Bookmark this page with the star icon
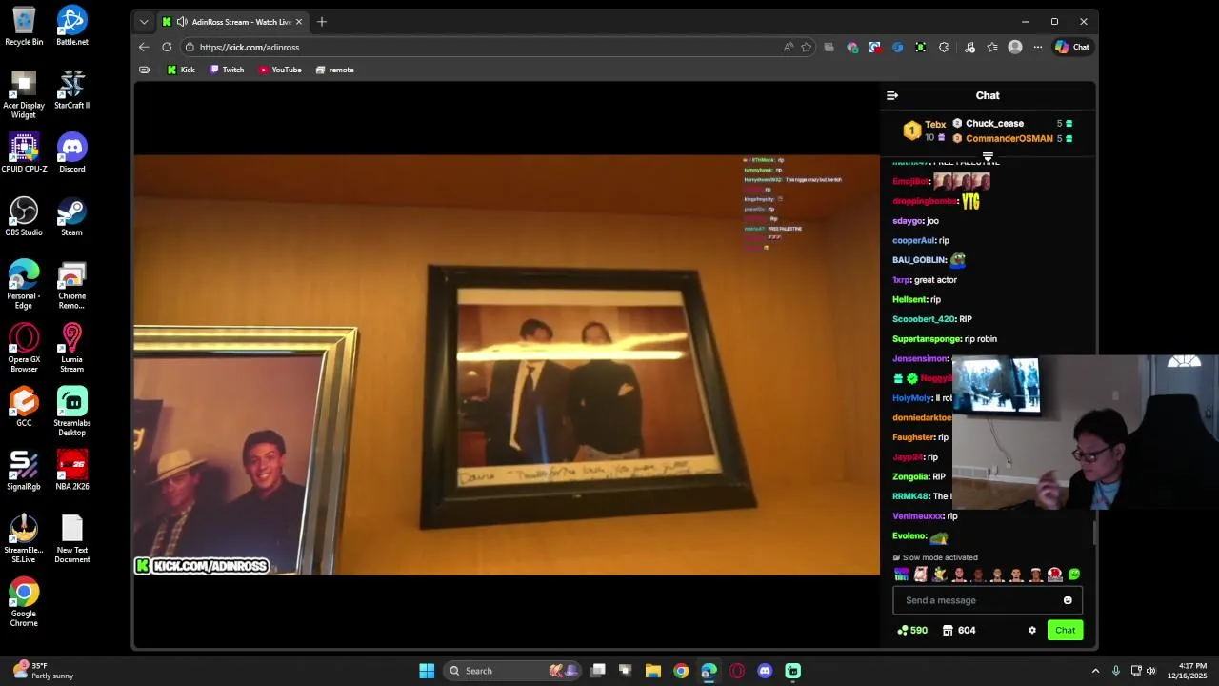Screen dimensions: 1219x686 pyautogui.click(x=807, y=47)
